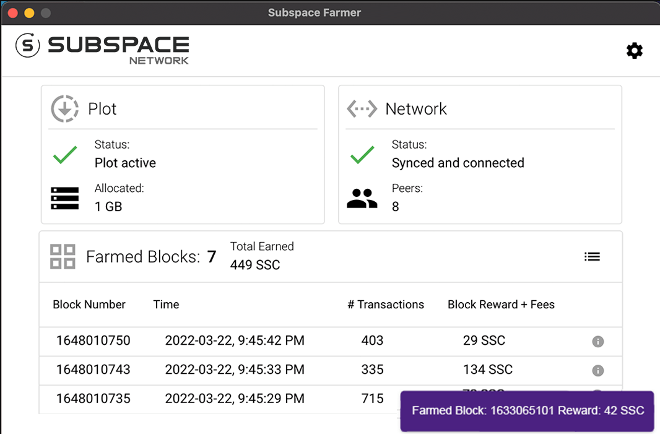Dismiss the Farmed Block reward notification
This screenshot has width=660, height=434.
pos(527,410)
